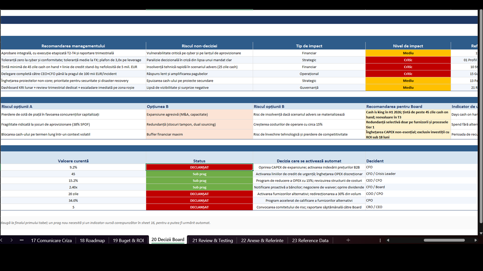Click the Toleranță zero la cyber cell
Viewport: 483px width, 271px height.
click(73, 60)
